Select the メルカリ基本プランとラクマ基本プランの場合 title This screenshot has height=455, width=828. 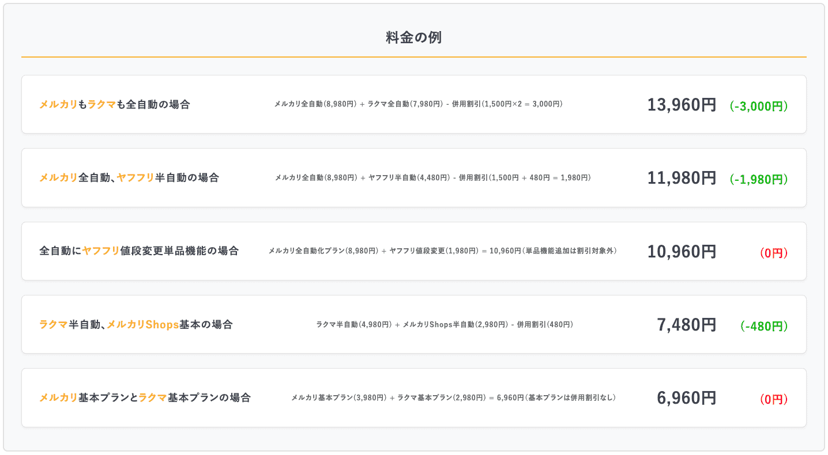(145, 397)
